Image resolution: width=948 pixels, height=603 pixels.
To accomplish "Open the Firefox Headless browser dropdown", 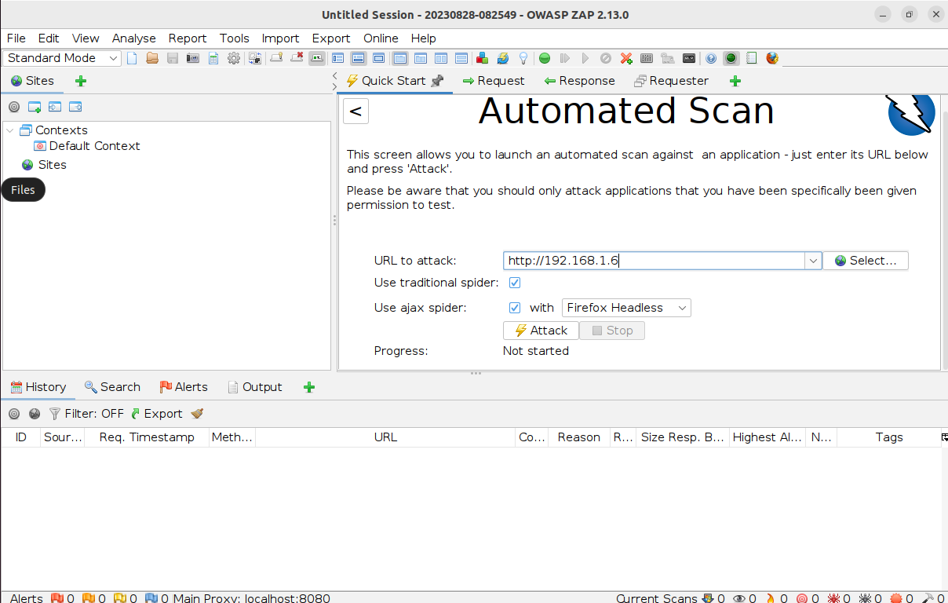I will tap(626, 308).
